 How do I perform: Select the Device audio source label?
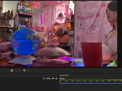62,78
